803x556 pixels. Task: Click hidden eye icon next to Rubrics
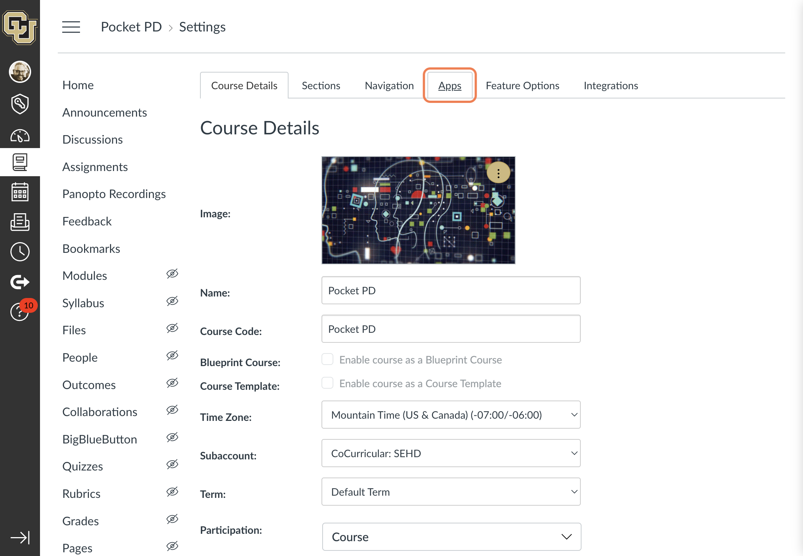point(172,492)
